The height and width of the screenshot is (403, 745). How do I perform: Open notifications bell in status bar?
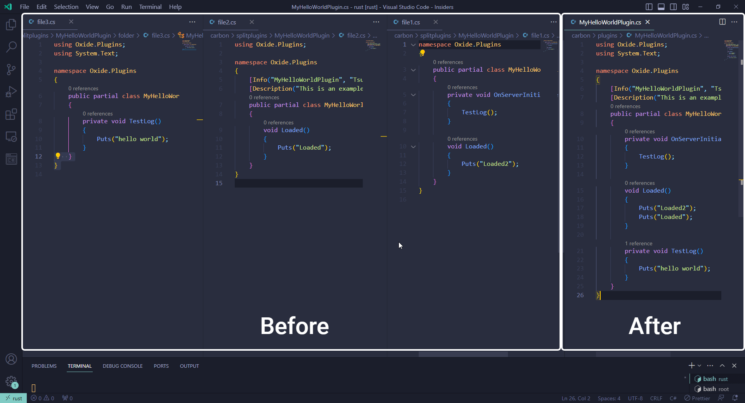735,398
